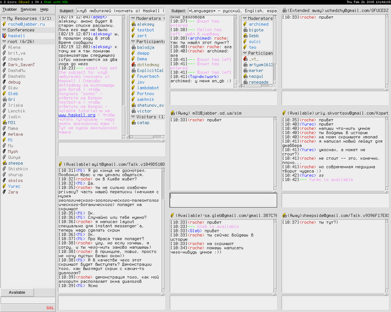Click the <Gleb> nick in sa.gleb chat
This screenshot has height=312, width=391.
coord(195,231)
